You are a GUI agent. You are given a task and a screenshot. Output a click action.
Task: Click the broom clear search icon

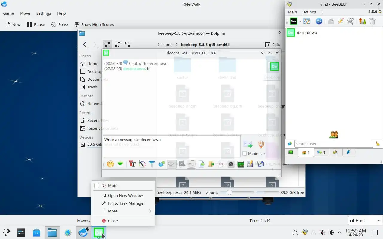pos(378,144)
